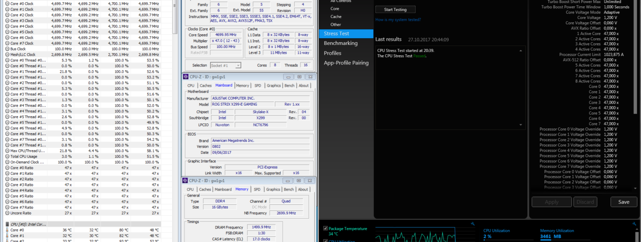Click the Core #4 Clock sensor icon
This screenshot has width=641, height=242.
coord(7,26)
